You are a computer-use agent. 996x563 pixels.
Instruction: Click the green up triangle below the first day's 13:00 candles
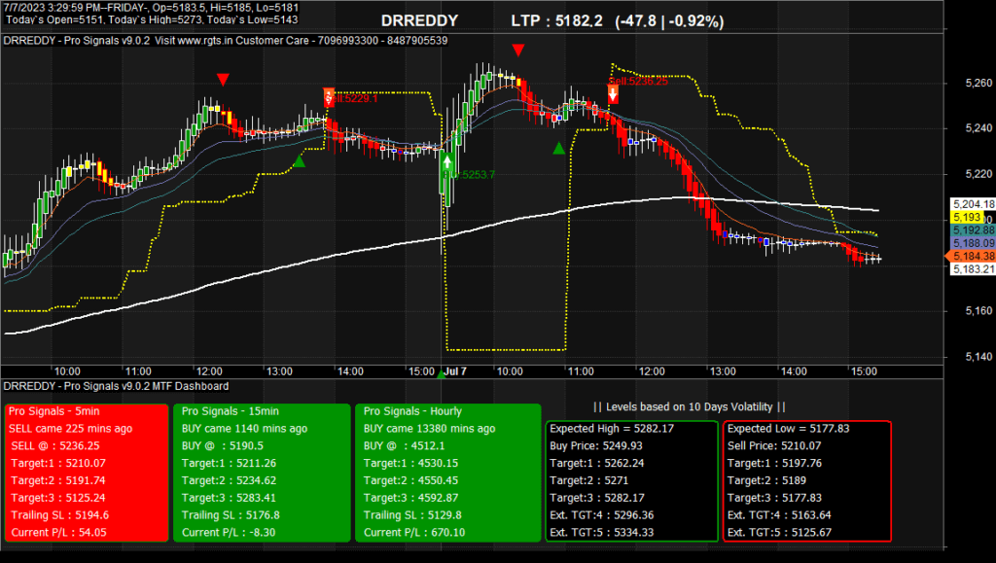(x=300, y=161)
